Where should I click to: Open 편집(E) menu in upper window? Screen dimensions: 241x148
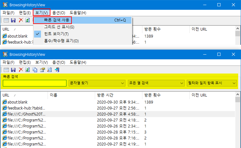[x=25, y=13]
